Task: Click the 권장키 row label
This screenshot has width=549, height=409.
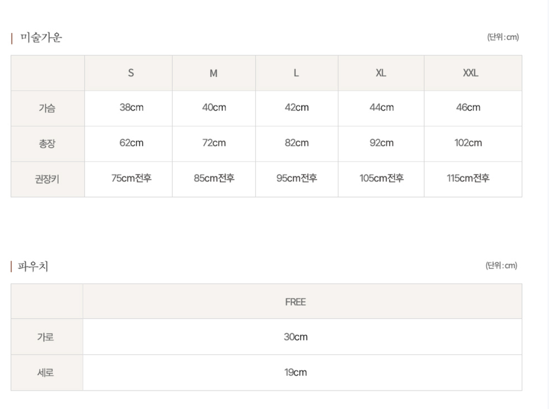Action: [x=47, y=179]
